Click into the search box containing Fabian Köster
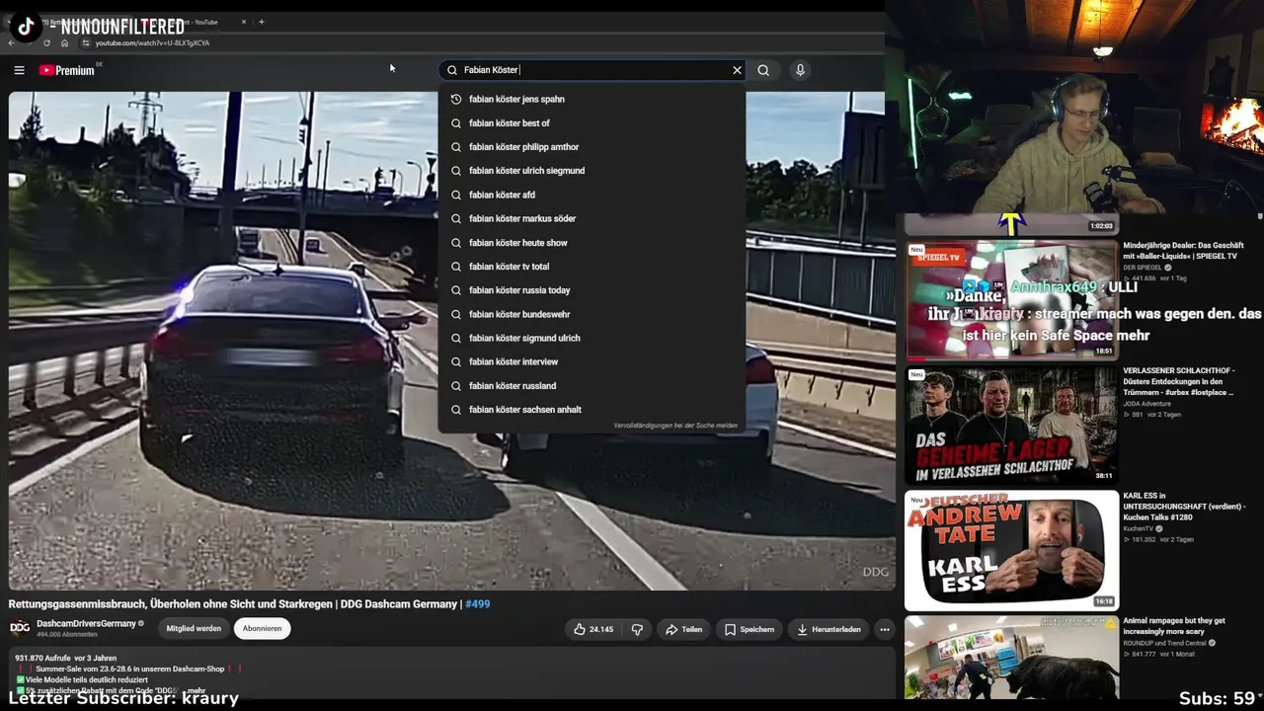This screenshot has height=711, width=1264. [x=592, y=70]
